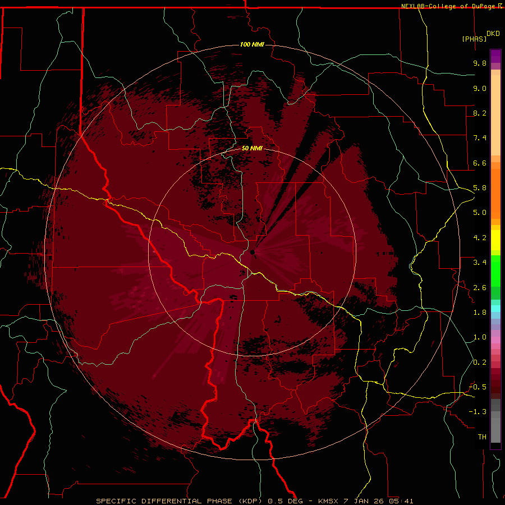
Task: Click the 7.4 value on the color scale
Action: (x=480, y=138)
